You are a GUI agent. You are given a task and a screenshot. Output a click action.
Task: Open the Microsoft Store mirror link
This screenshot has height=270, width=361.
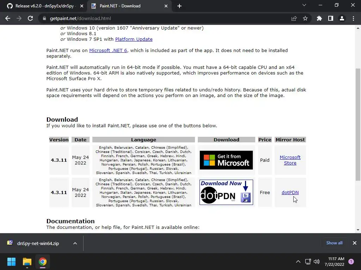[290, 160]
